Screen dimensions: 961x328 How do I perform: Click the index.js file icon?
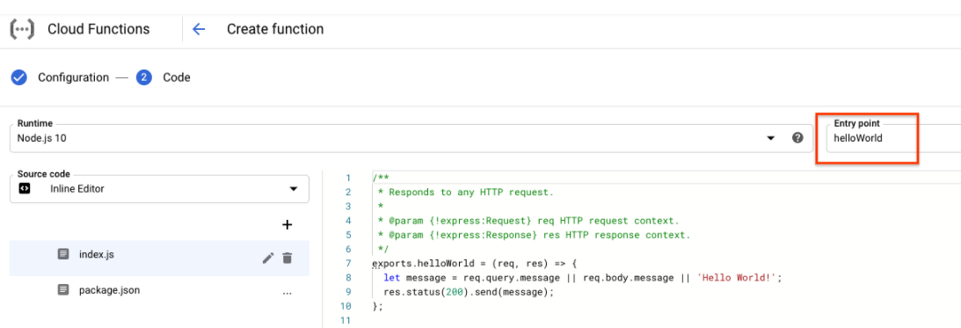(63, 254)
